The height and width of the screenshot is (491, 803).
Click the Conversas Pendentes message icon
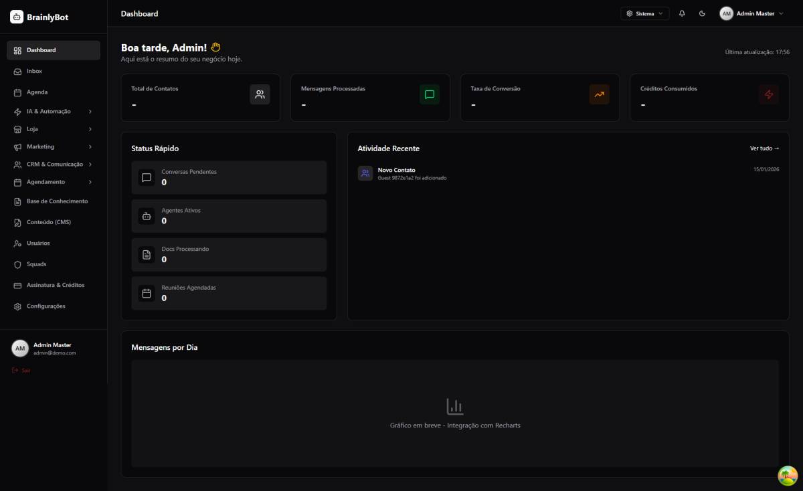pyautogui.click(x=147, y=178)
